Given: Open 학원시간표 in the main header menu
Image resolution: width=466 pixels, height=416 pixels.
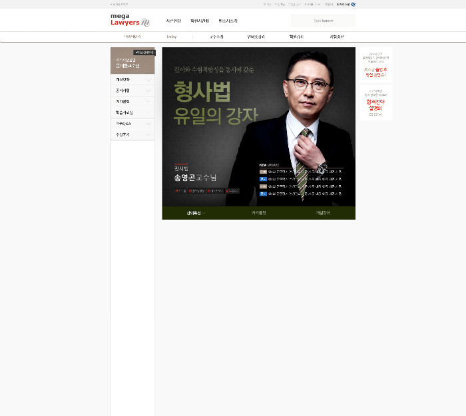Looking at the screenshot, I should pos(200,21).
